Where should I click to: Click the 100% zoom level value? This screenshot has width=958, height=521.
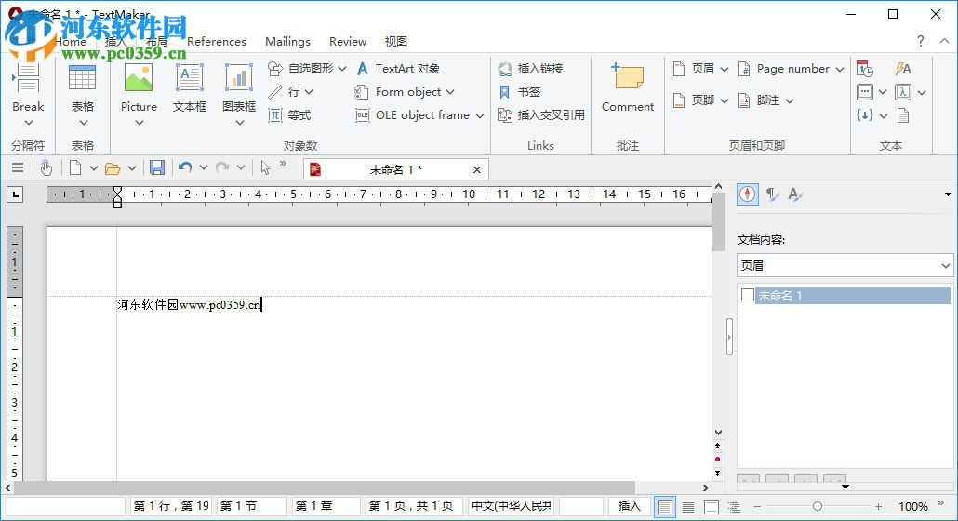click(913, 506)
